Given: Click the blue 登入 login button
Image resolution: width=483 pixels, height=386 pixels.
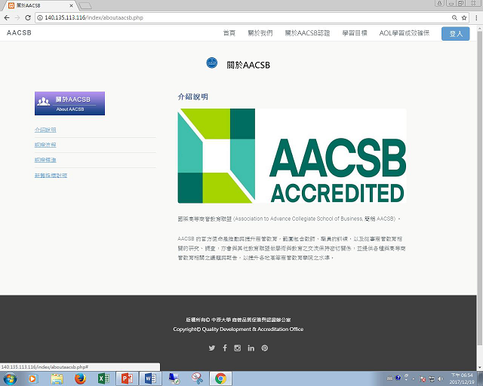Looking at the screenshot, I should 456,34.
